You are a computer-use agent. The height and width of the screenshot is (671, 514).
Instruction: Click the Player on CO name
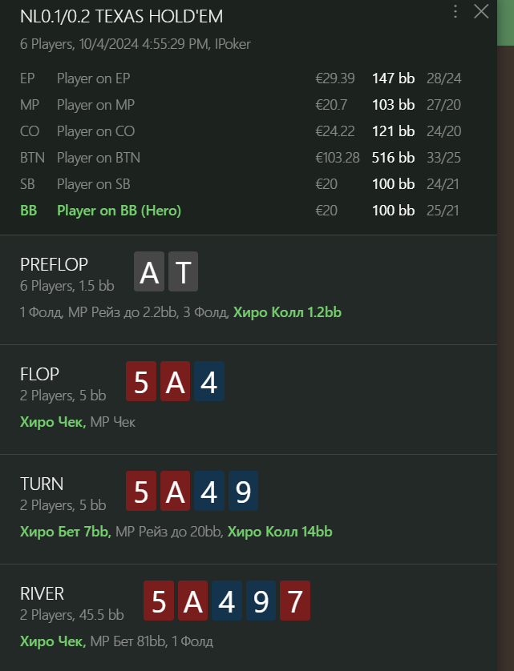coord(95,131)
